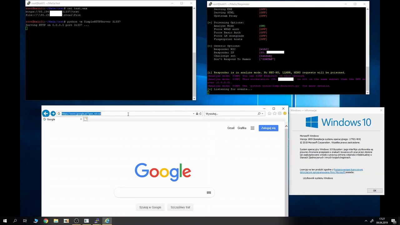Viewport: 400px width, 225px height.
Task: Click the taskbar clock showing 17:27
Action: click(382, 221)
